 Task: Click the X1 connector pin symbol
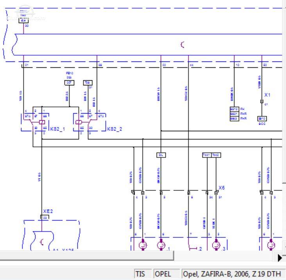262,101
